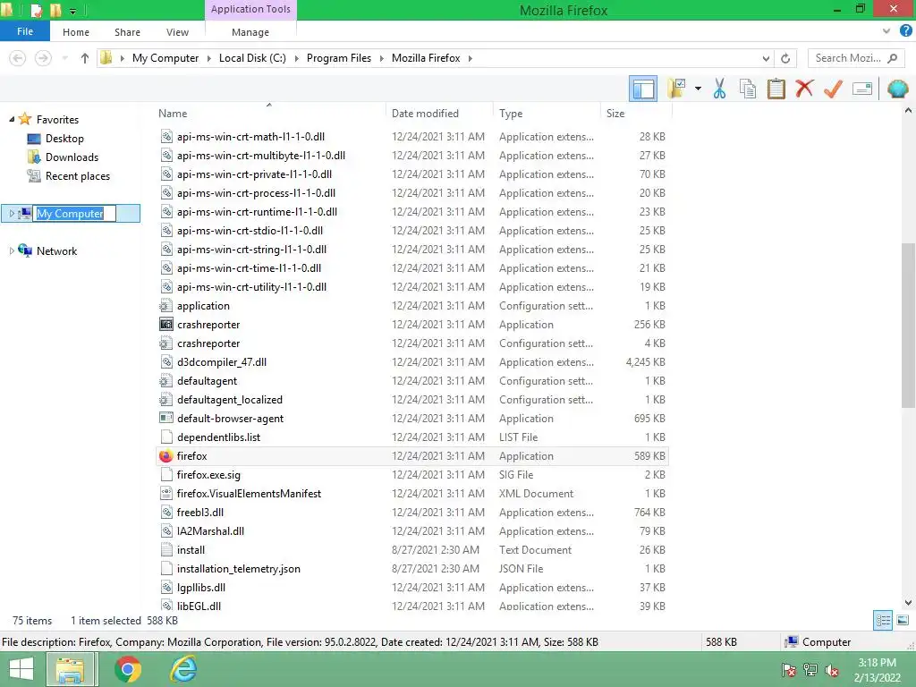Select crashreporter Application file icon
Screen dimensions: 916x687
point(166,324)
